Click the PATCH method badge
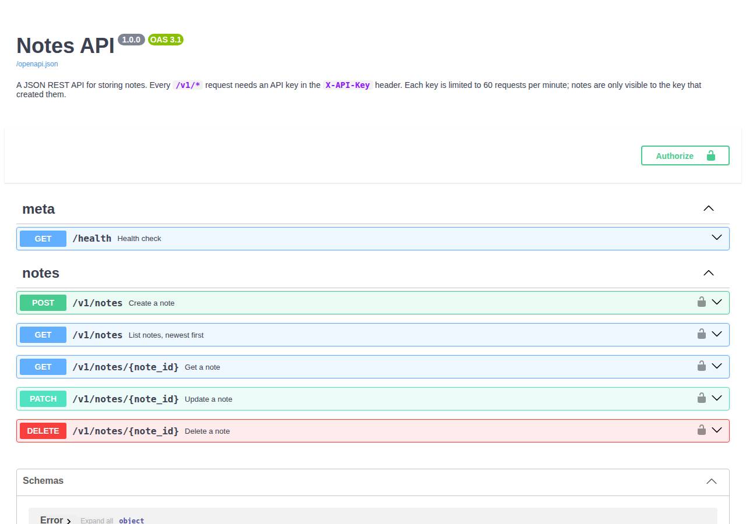Viewport: 746px width, 524px height. 43,399
